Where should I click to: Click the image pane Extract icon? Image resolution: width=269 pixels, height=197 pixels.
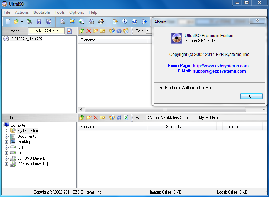pyautogui.click(x=112, y=31)
